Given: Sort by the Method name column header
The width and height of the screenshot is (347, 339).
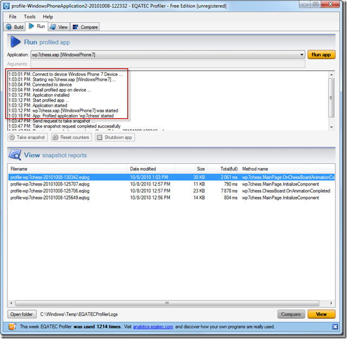Looking at the screenshot, I should pyautogui.click(x=287, y=169).
